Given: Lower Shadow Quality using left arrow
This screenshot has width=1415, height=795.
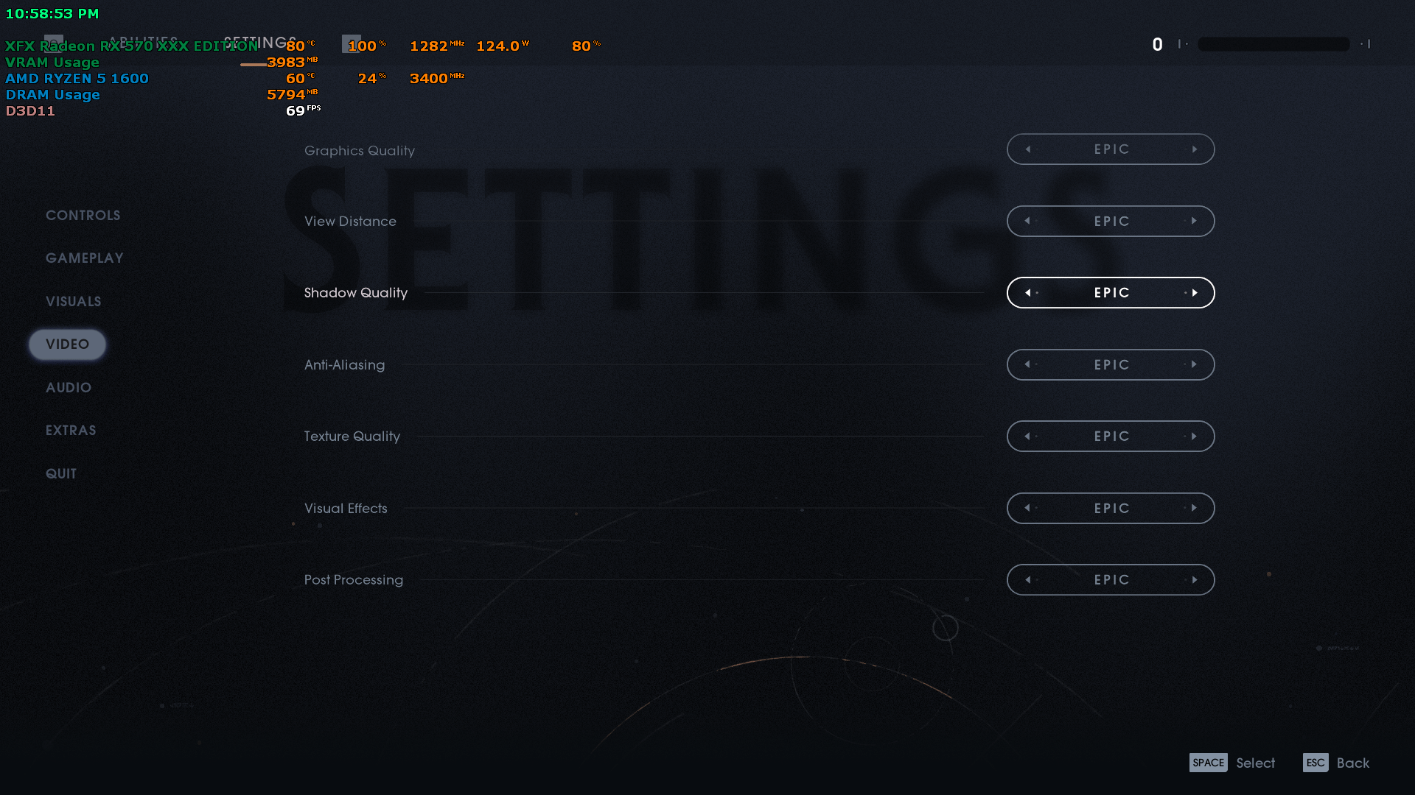Looking at the screenshot, I should tap(1028, 293).
